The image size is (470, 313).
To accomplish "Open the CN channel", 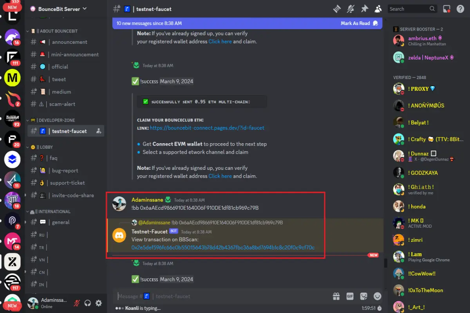I will pyautogui.click(x=66, y=272).
